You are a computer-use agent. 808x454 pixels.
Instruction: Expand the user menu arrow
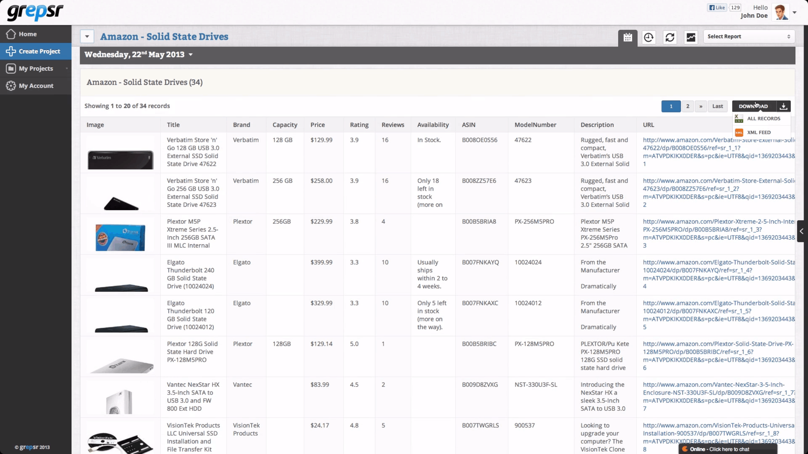pyautogui.click(x=795, y=12)
